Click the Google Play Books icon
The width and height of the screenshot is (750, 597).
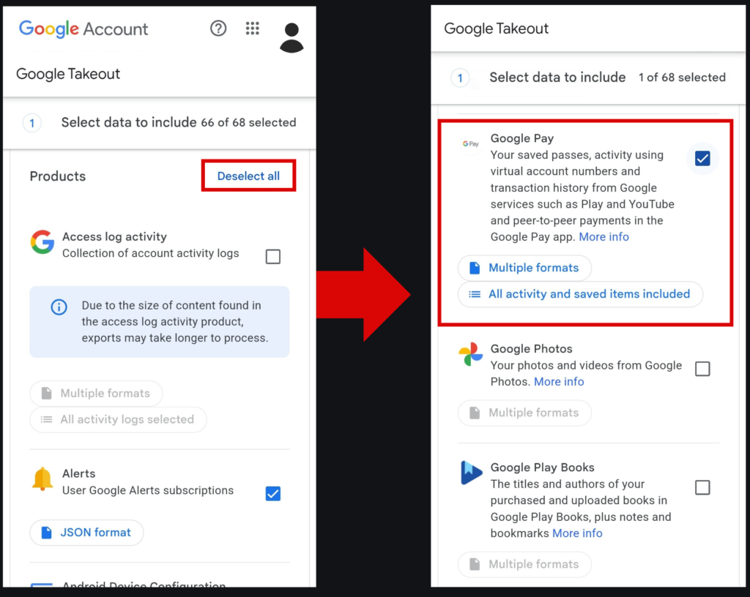point(471,473)
